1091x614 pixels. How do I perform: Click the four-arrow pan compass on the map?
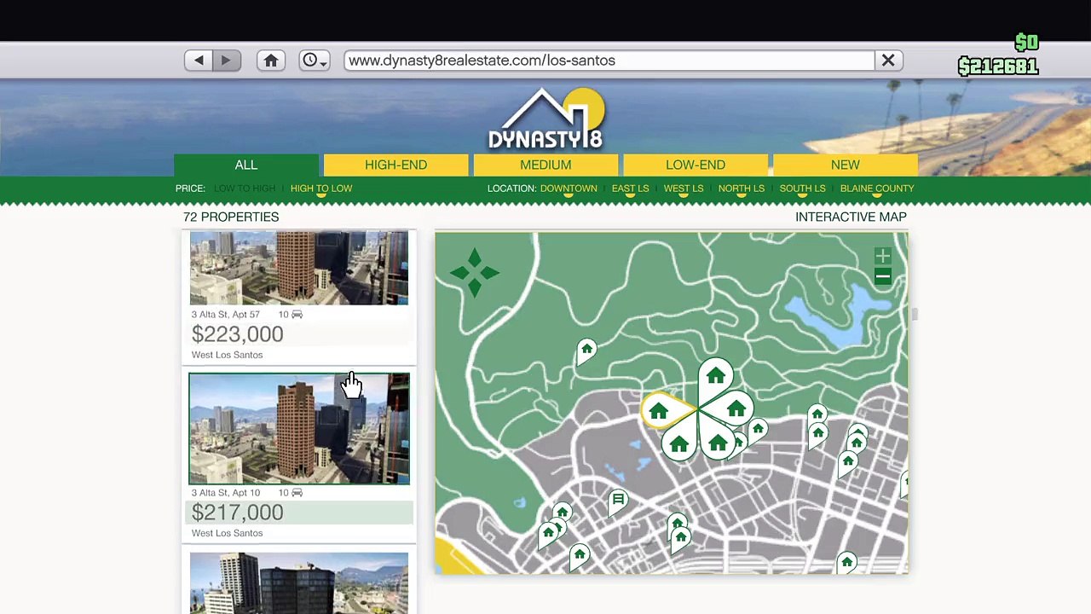[x=474, y=272]
